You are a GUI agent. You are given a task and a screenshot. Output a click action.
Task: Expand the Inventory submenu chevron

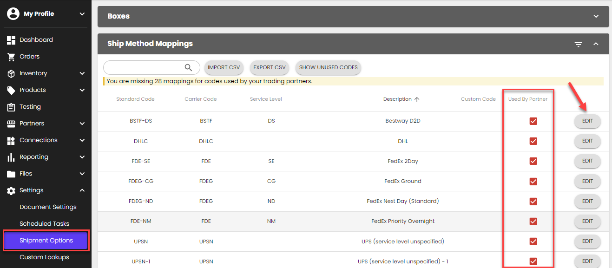click(82, 73)
